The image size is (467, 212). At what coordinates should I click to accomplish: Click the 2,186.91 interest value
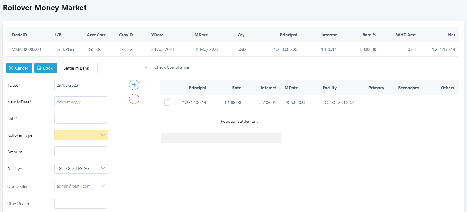[x=268, y=103]
